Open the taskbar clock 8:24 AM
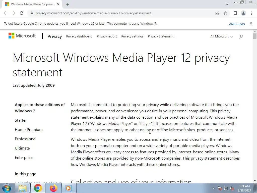The width and height of the screenshot is (257, 193). [x=244, y=188]
